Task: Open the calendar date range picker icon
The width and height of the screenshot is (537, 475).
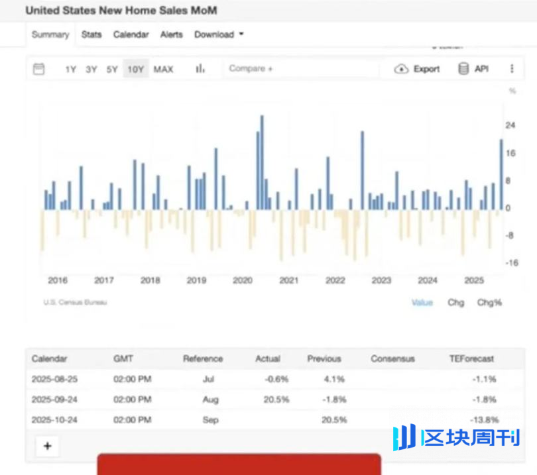Action: pos(39,69)
